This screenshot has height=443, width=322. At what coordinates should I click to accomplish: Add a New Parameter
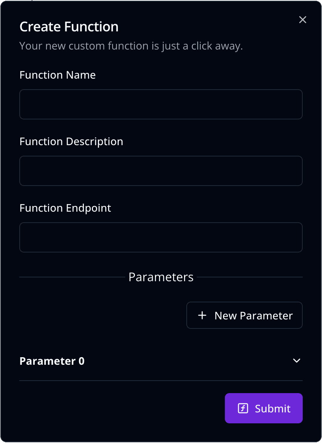tap(245, 315)
